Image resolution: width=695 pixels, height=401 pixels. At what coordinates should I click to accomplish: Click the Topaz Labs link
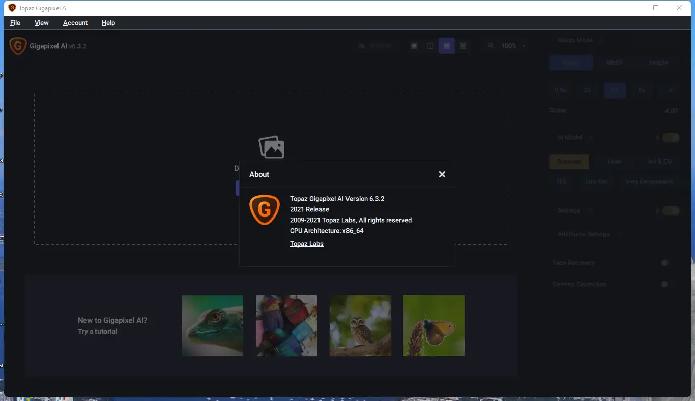pos(306,244)
